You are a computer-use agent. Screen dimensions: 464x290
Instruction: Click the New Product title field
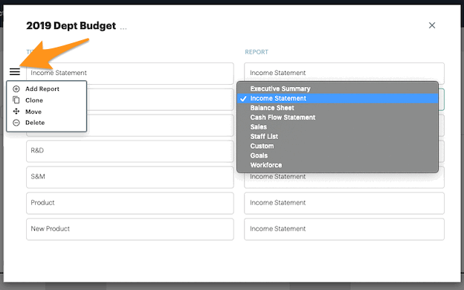tap(130, 229)
